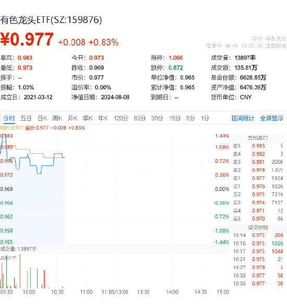Click the 买3 order row at 0.974

(x=258, y=202)
